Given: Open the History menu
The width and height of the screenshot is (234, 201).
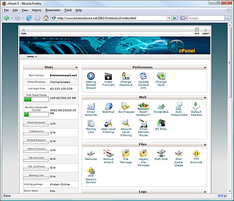Looking at the screenshot, I should tap(36, 10).
